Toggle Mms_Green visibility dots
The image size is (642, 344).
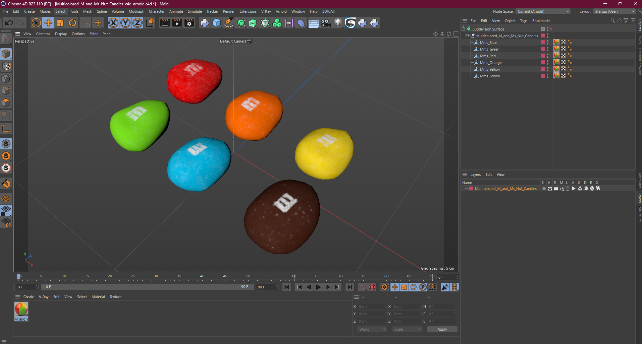point(548,49)
